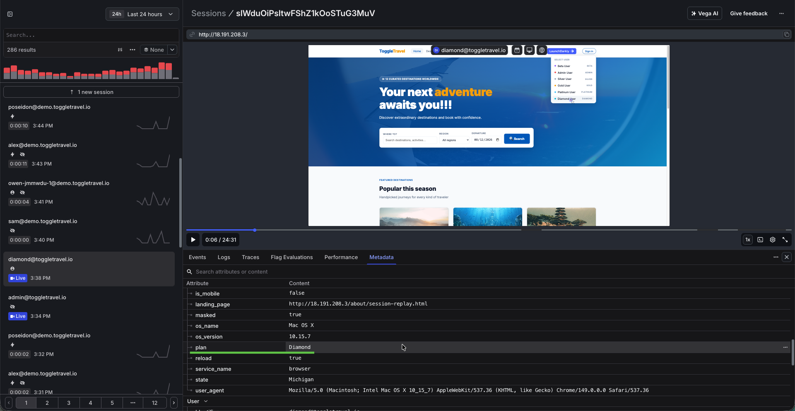Click the hidden-eye icon on alex 3:43 PM session

coord(22,154)
